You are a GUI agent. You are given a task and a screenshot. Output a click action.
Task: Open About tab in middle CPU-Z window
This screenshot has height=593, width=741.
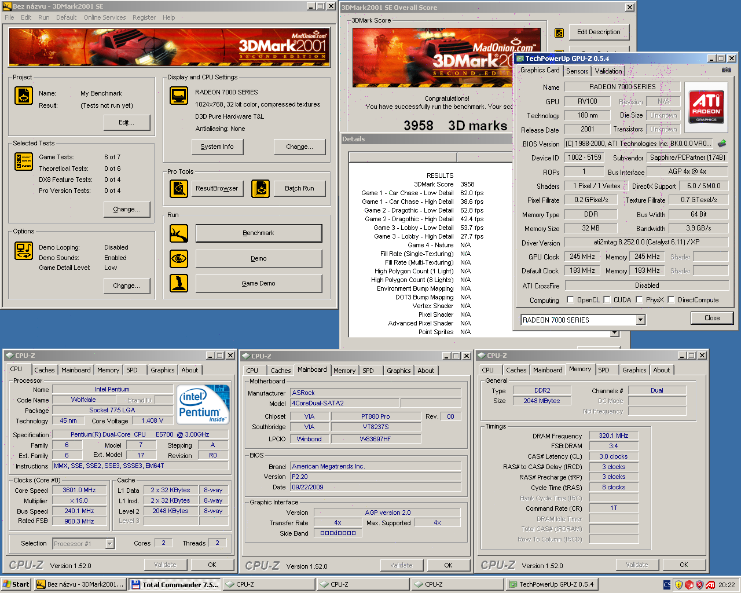426,371
